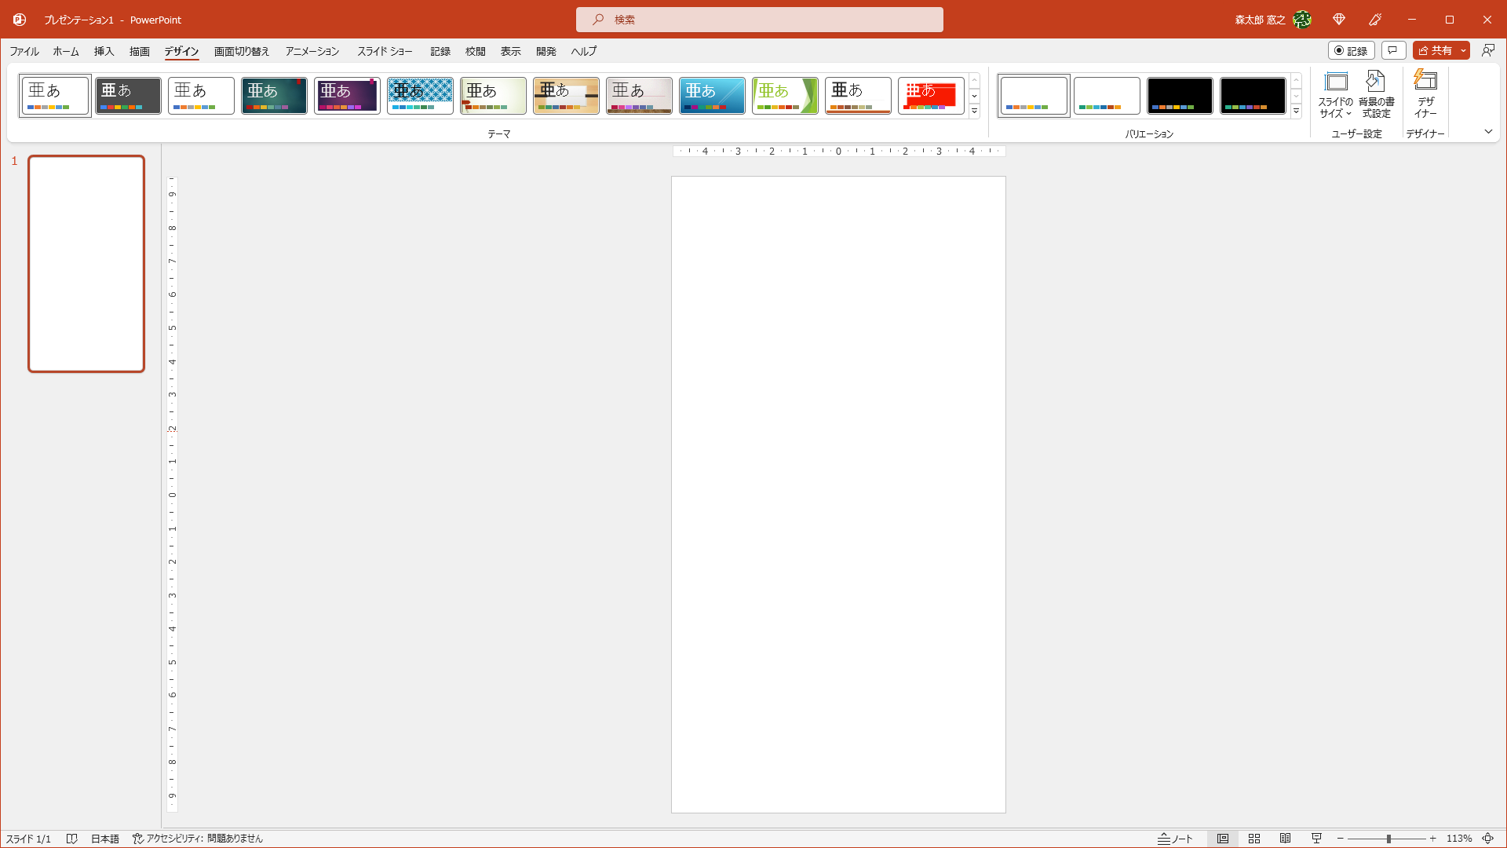Toggle Normal view button
Viewport: 1507px width, 848px height.
1223,839
